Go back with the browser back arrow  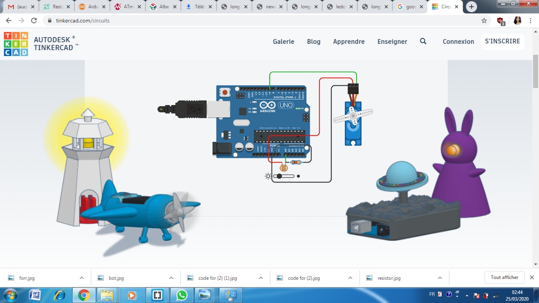[8, 21]
